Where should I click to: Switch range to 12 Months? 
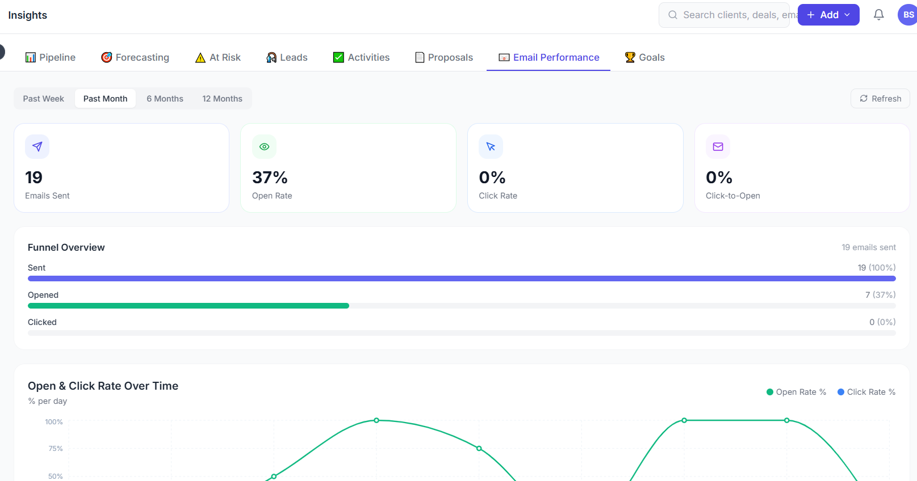[223, 99]
